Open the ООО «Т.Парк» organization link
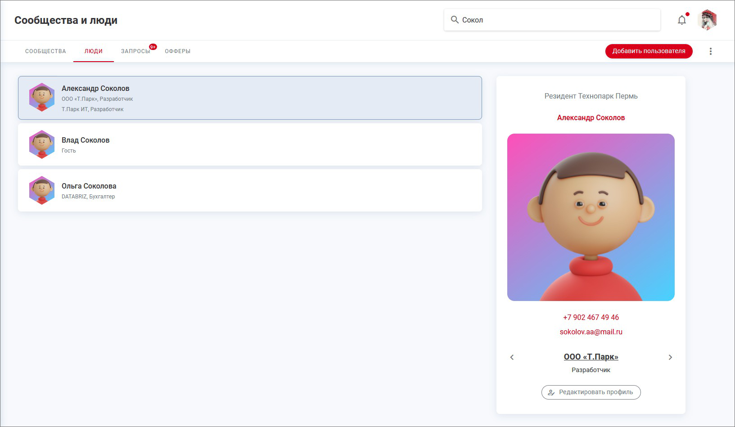This screenshot has width=735, height=427. [591, 357]
